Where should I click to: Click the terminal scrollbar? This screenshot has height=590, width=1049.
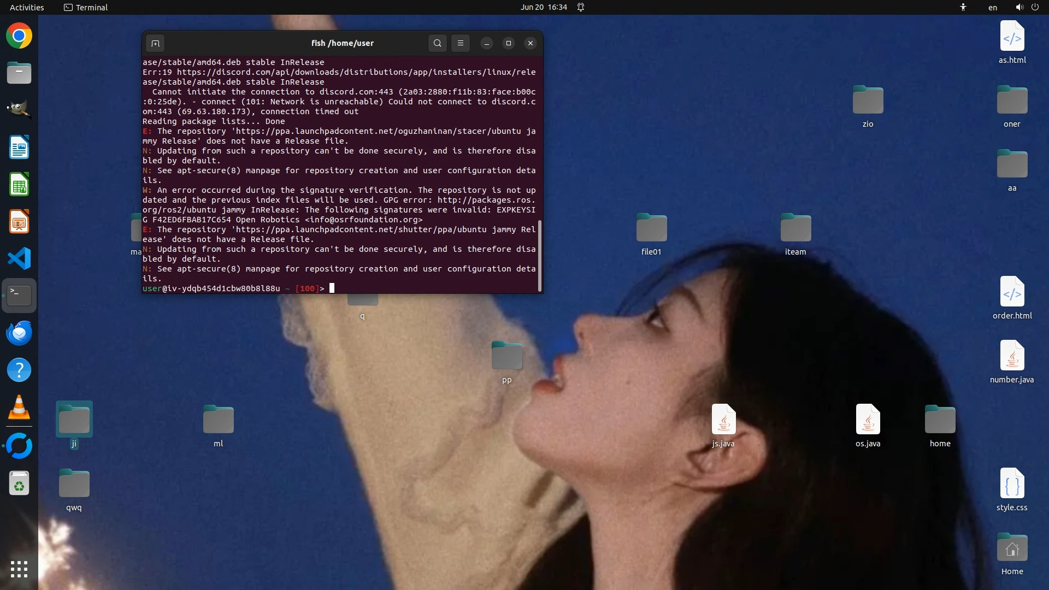pyautogui.click(x=540, y=255)
